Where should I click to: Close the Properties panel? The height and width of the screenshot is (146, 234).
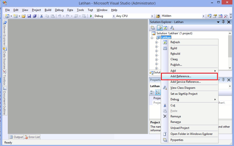[x=229, y=80]
